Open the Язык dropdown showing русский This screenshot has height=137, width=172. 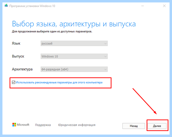74,43
